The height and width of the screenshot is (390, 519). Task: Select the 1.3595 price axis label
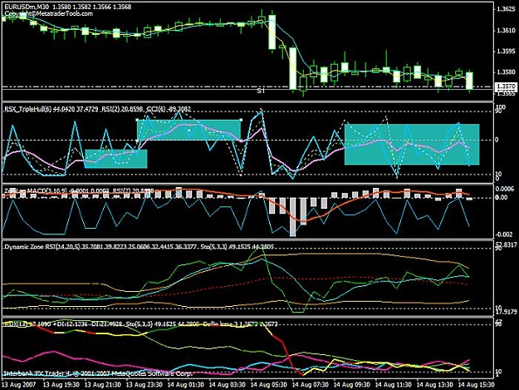pyautogui.click(x=507, y=52)
